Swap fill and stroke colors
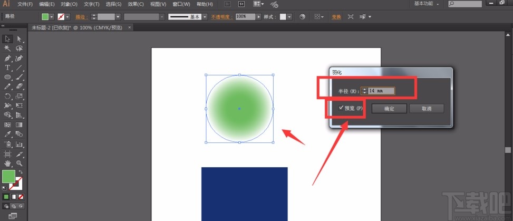The height and width of the screenshot is (221, 513). click(x=21, y=172)
